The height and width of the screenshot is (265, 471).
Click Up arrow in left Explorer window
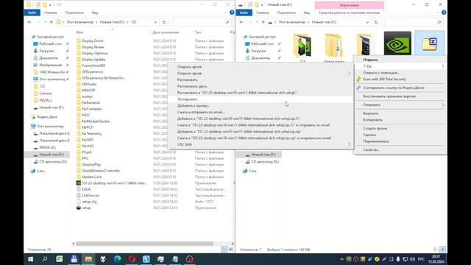tap(51, 22)
